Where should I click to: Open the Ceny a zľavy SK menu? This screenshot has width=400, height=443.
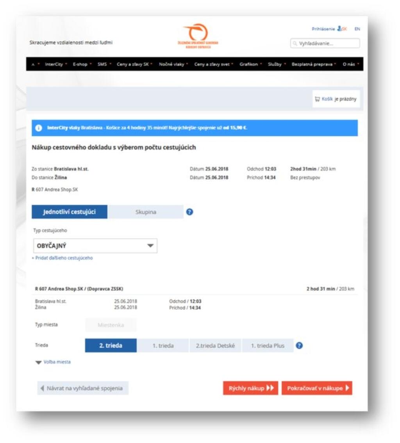click(134, 64)
